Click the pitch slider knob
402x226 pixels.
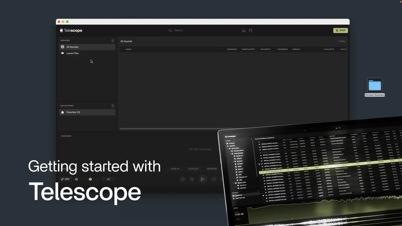coord(90,179)
